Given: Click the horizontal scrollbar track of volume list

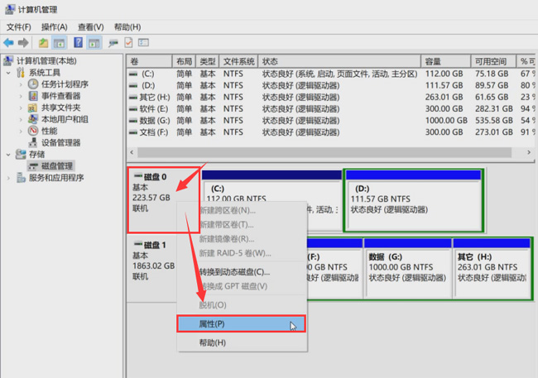Looking at the screenshot, I should coord(324,152).
